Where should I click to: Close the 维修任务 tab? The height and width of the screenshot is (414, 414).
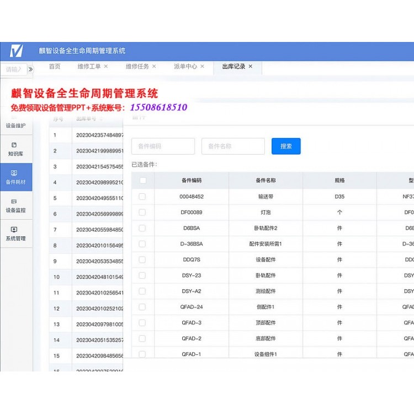[x=154, y=66]
